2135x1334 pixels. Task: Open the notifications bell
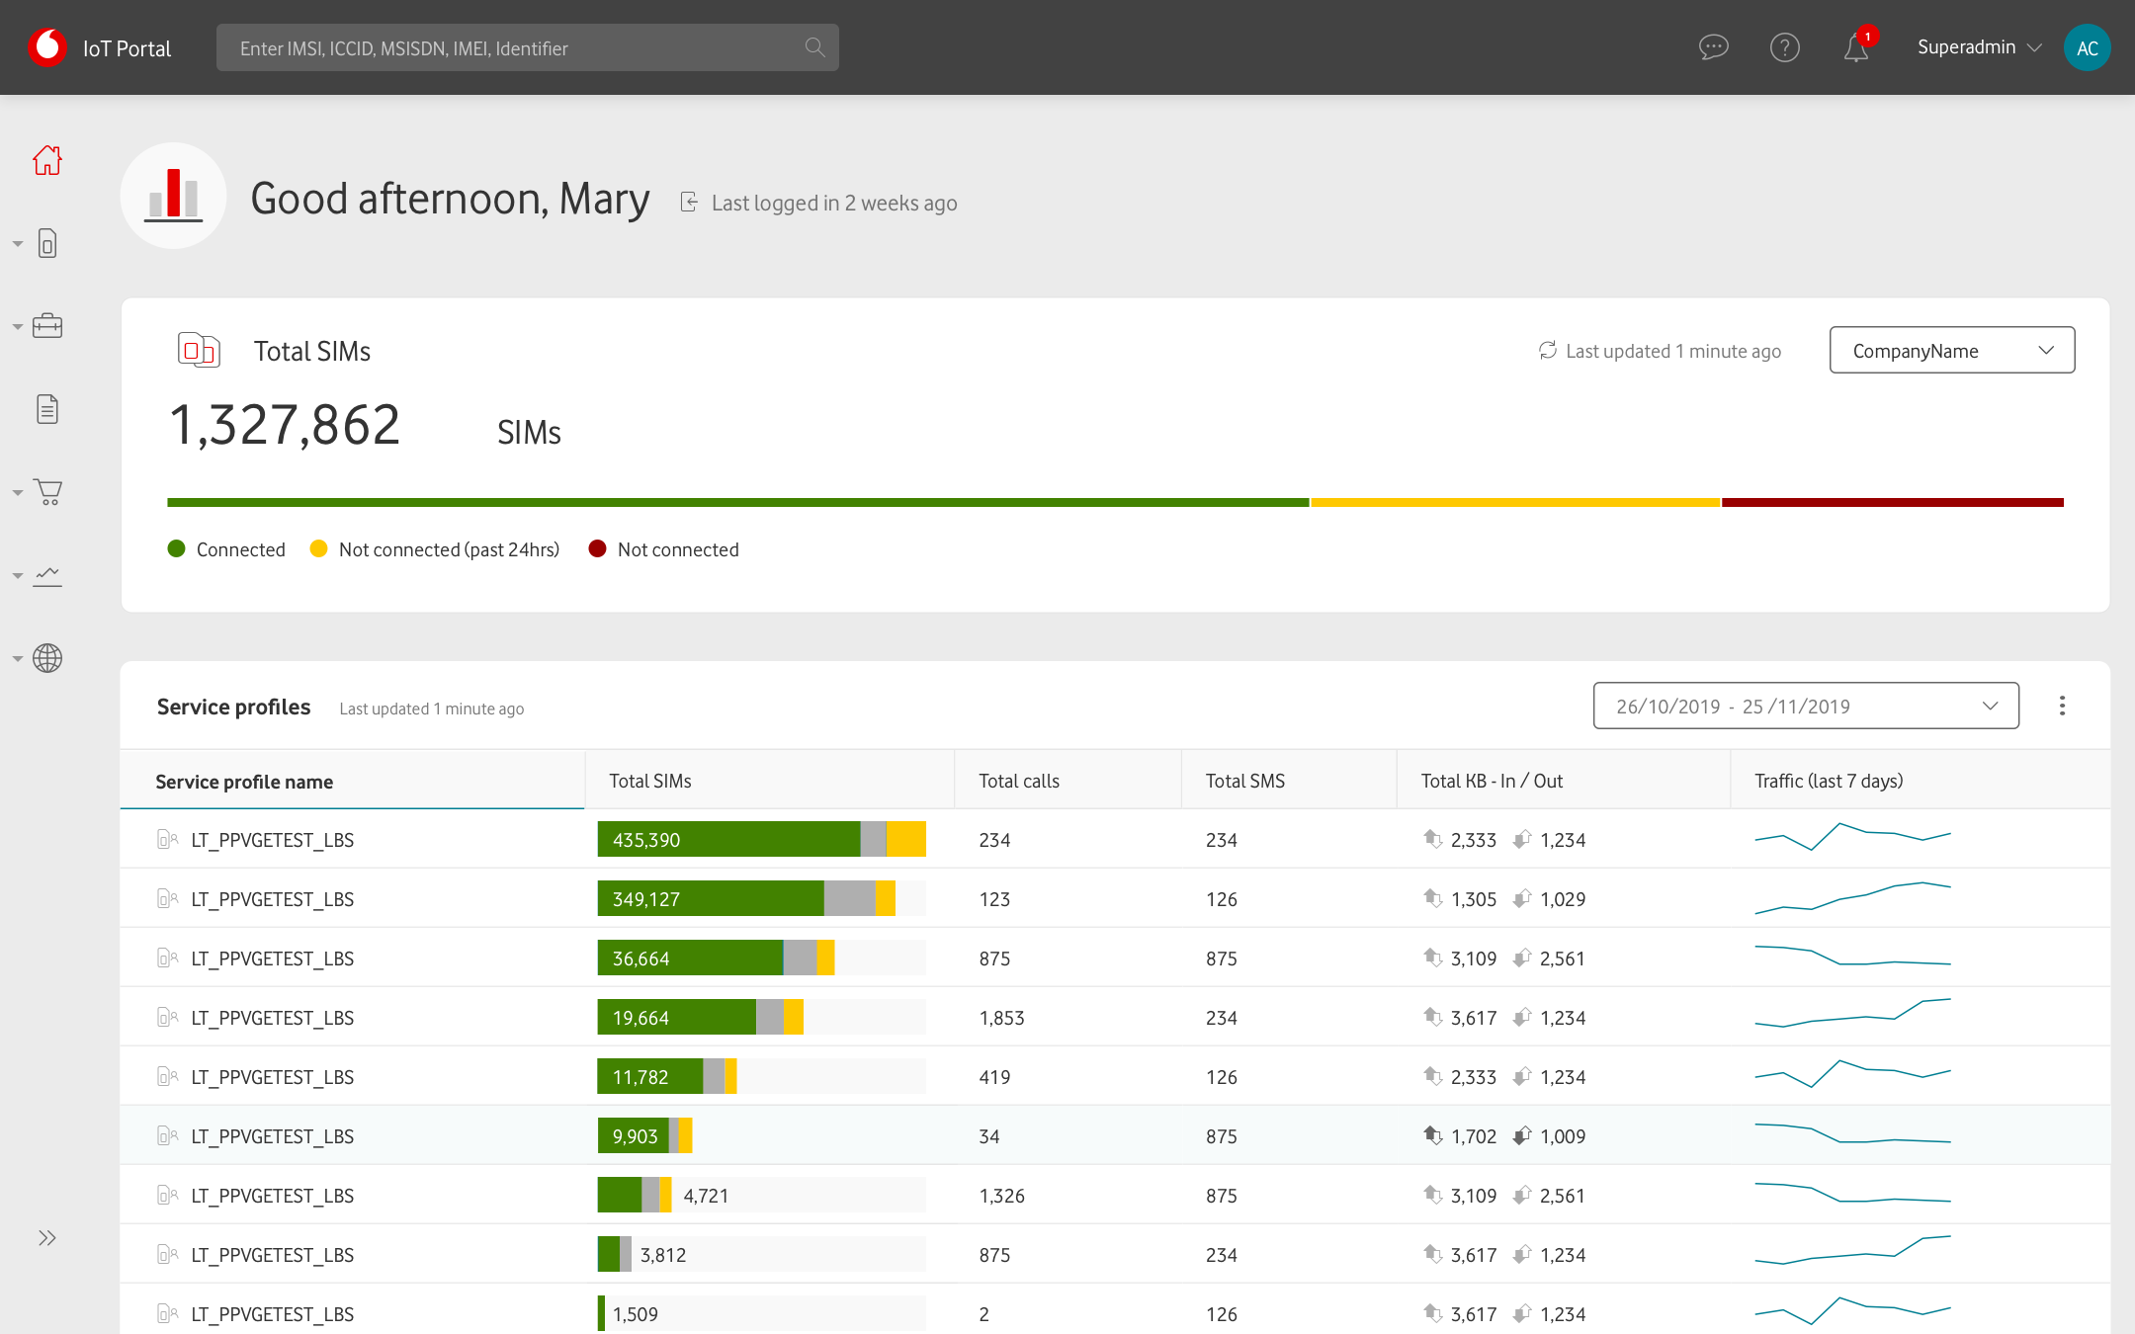(1856, 47)
